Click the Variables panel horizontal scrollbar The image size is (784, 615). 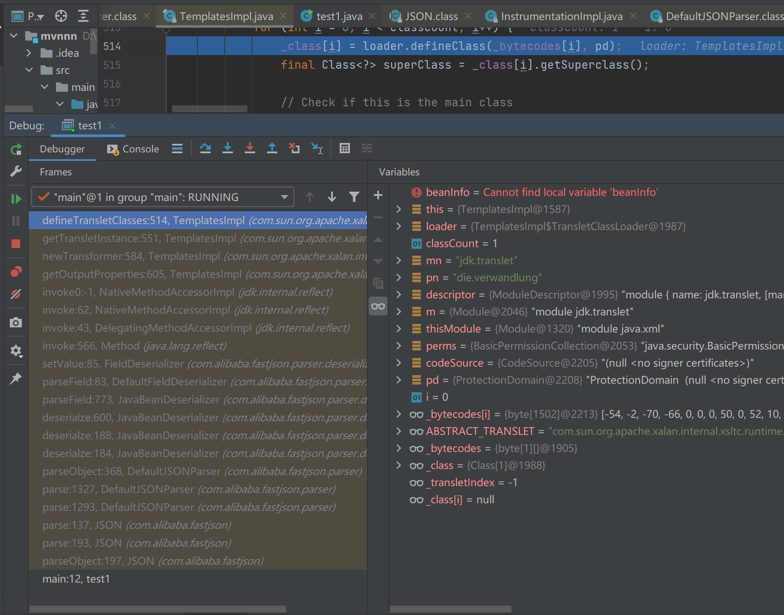(x=451, y=609)
